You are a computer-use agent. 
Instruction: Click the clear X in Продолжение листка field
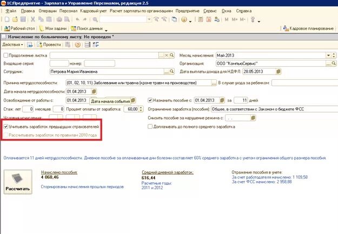coord(167,56)
